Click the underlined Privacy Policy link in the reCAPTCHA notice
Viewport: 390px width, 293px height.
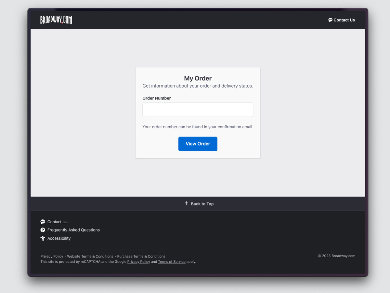point(138,261)
